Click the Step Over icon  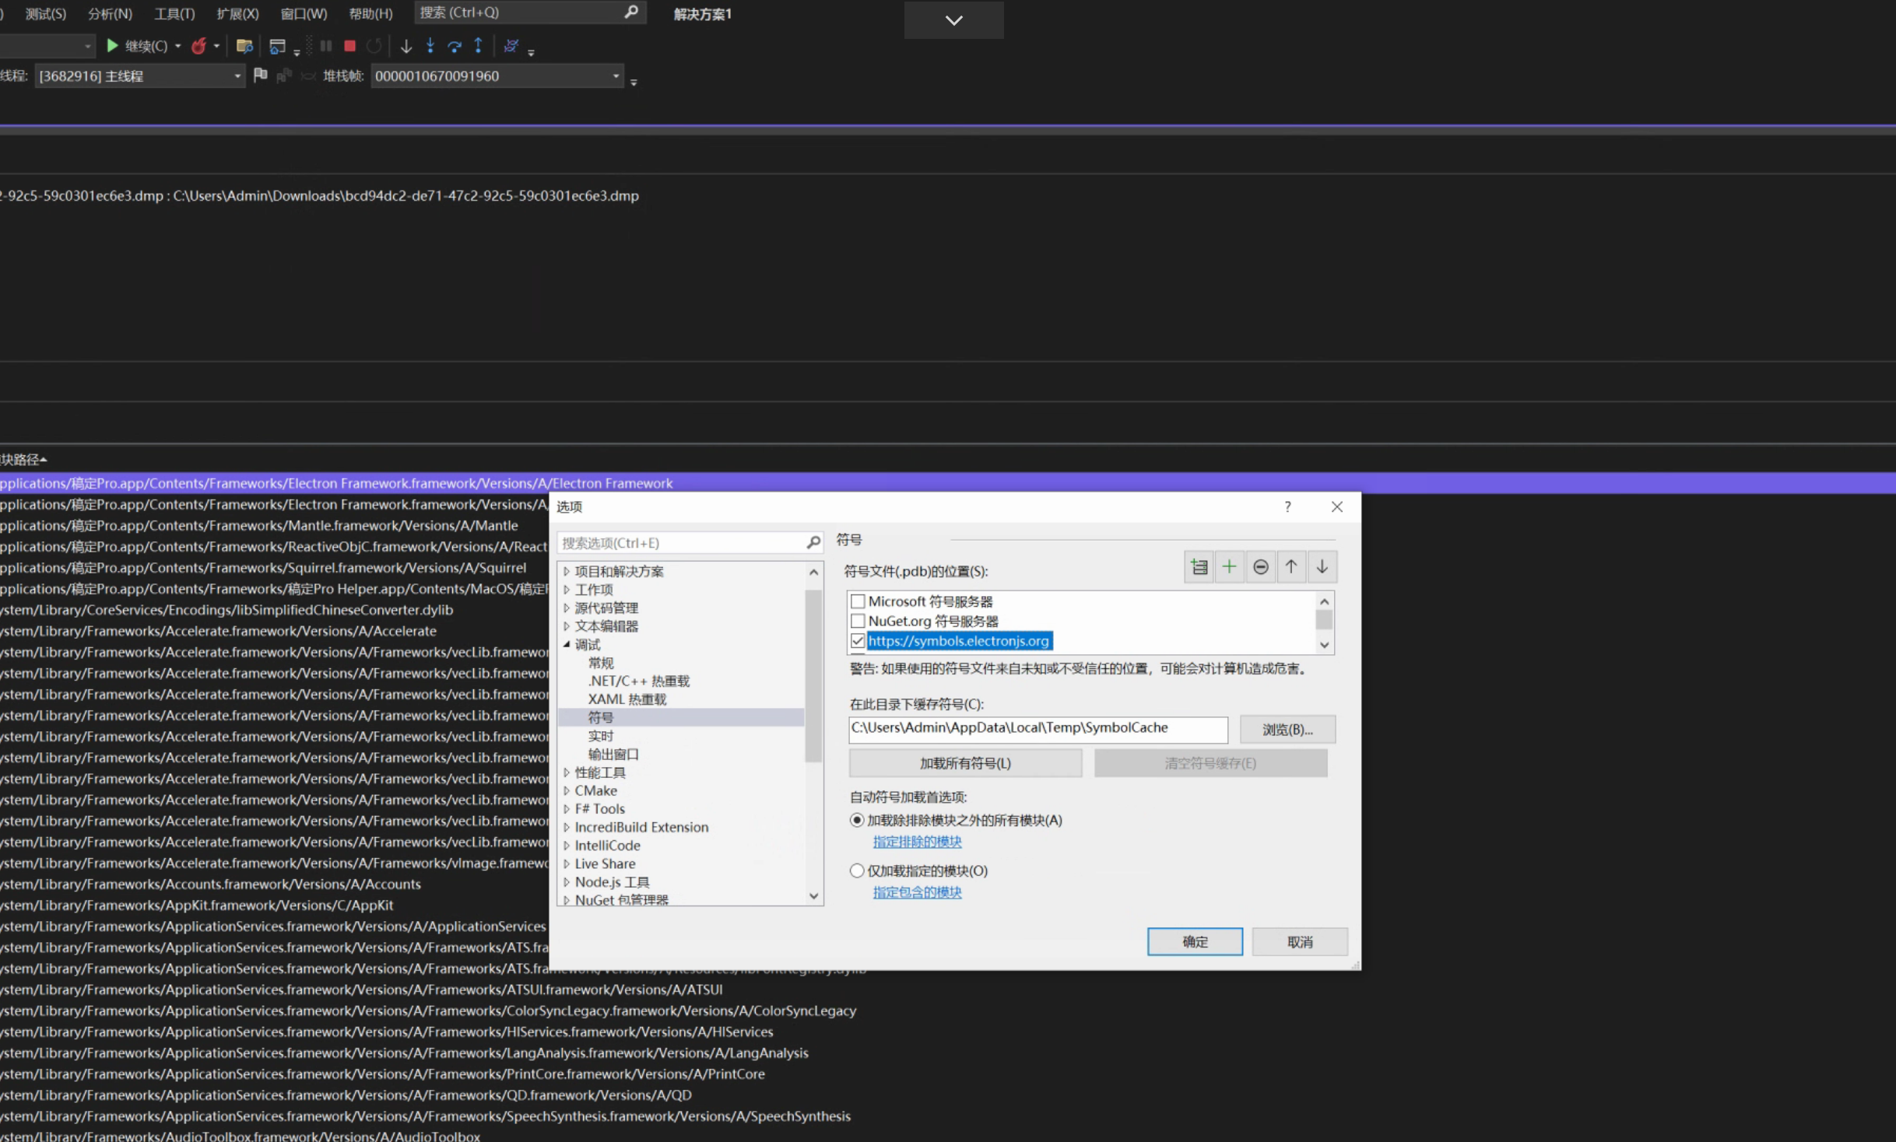pos(455,46)
